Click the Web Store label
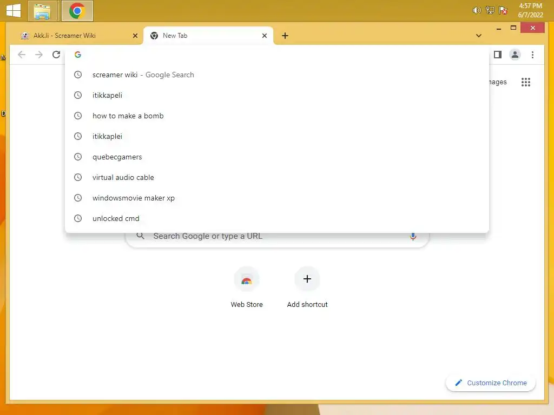The width and height of the screenshot is (554, 415). pyautogui.click(x=247, y=305)
